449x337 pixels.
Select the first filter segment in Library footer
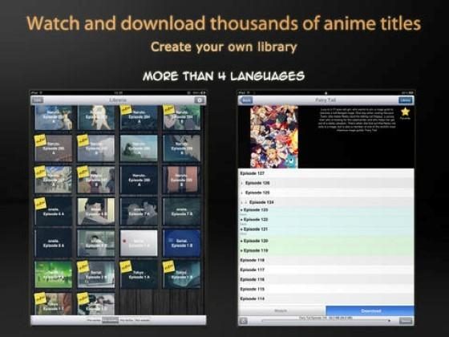pos(94,320)
